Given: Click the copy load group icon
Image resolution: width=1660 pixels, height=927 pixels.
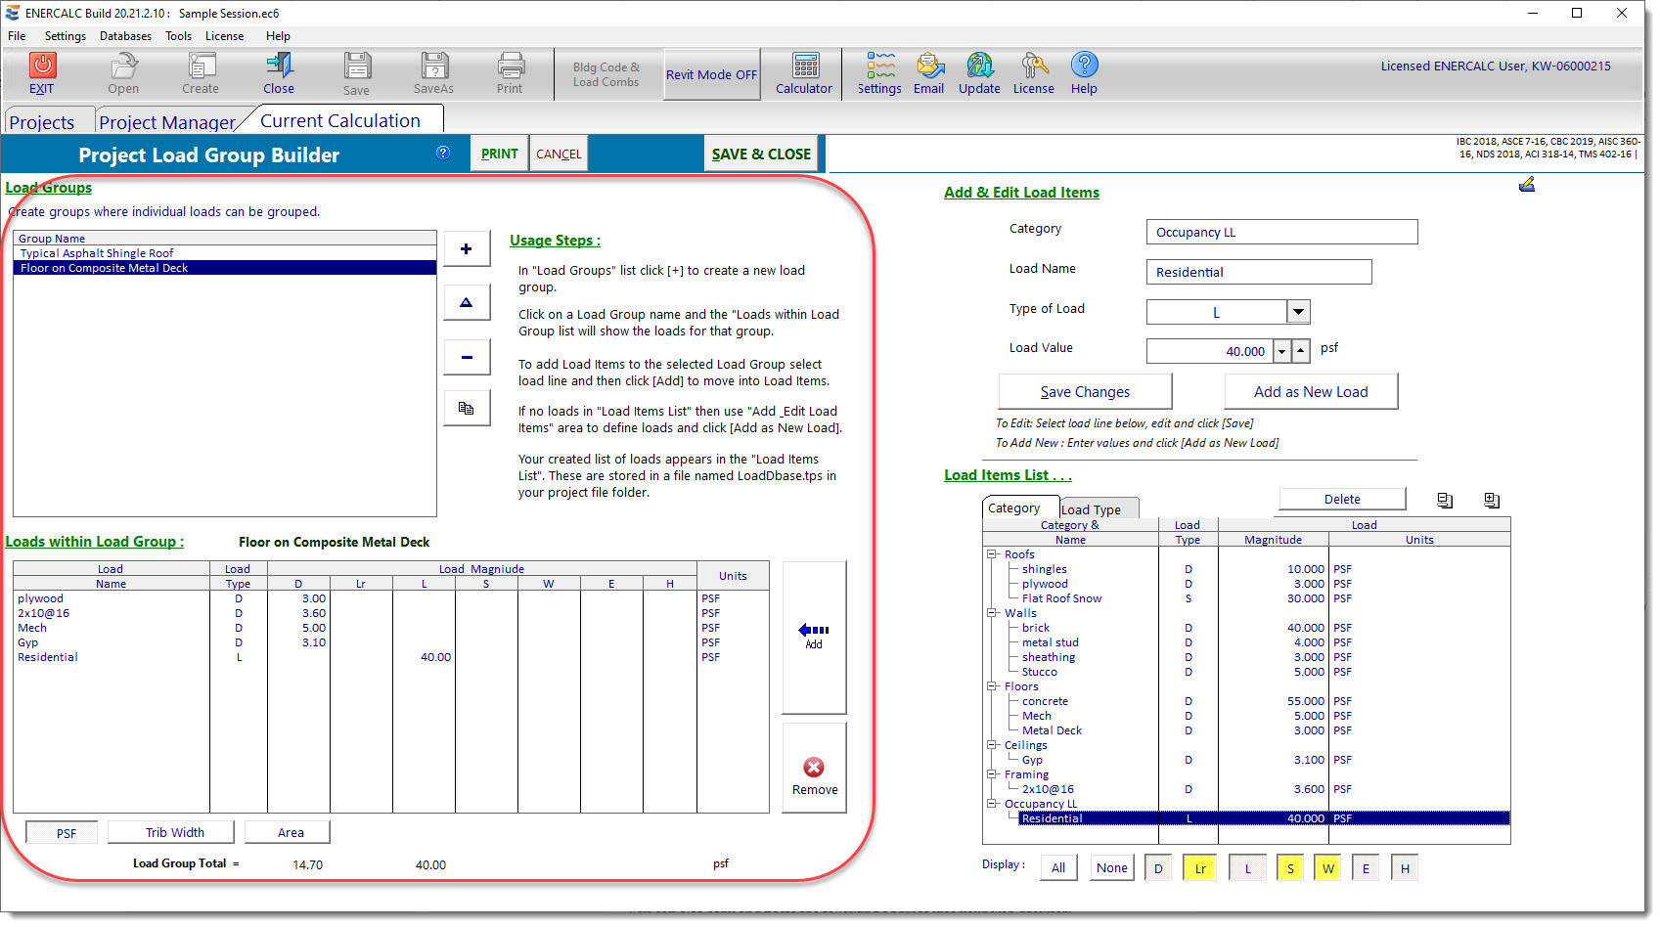Looking at the screenshot, I should pos(467,409).
